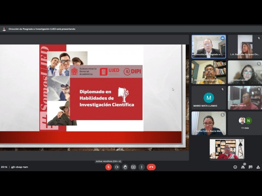Click the speaking indicator on Dirección tile
This screenshot has width=262, height=196.
point(222,38)
